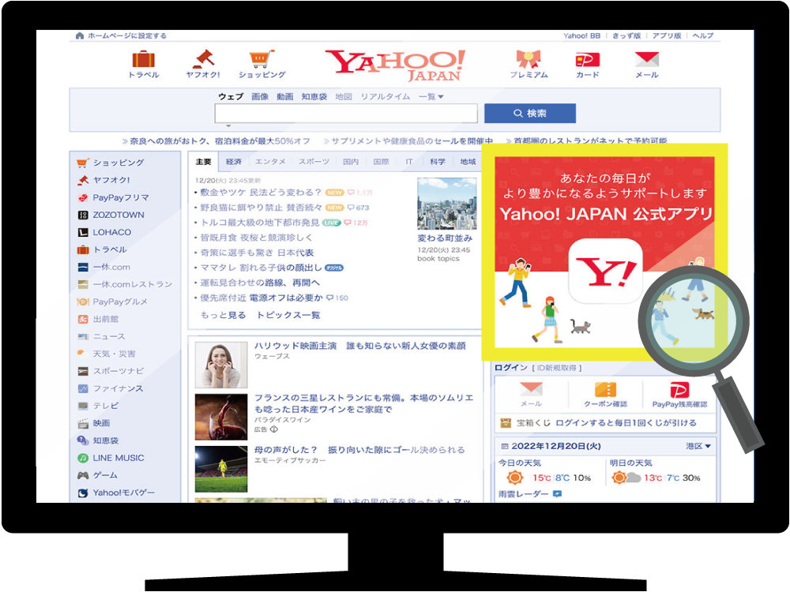This screenshot has width=790, height=592.
Task: Expand the small arrow below the search box
Action: pyautogui.click(x=228, y=126)
